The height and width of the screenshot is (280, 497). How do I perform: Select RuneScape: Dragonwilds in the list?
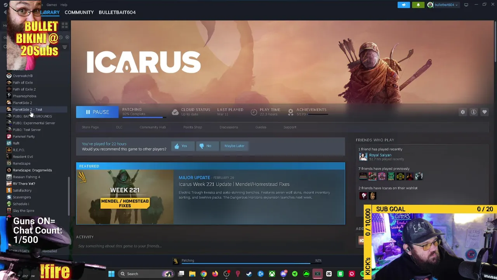32,170
